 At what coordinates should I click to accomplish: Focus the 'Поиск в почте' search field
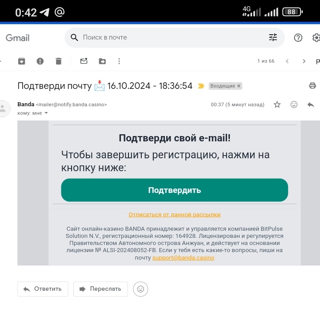(x=175, y=37)
